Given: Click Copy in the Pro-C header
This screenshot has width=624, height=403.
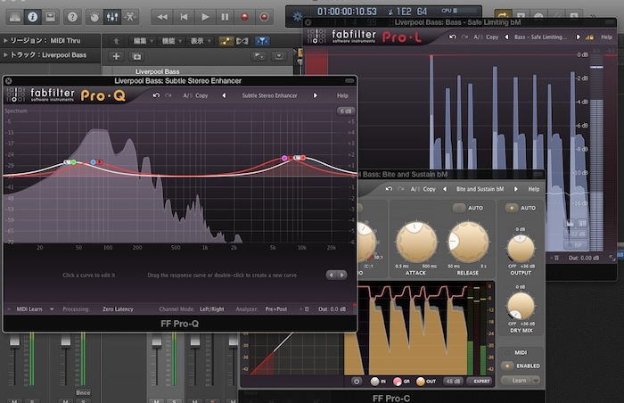Looking at the screenshot, I should coord(429,189).
